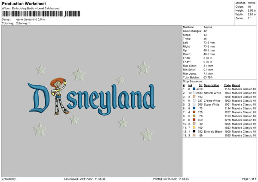Click the 'Emerald Black' description
This screenshot has width=258, height=182.
click(x=213, y=132)
